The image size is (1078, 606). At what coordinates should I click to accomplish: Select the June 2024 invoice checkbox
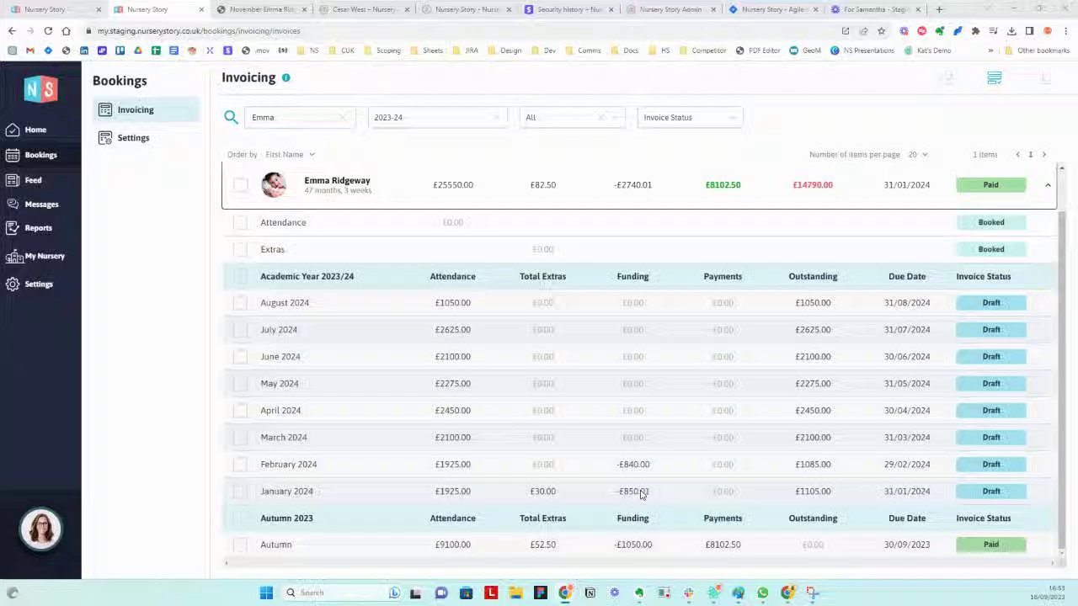[241, 357]
